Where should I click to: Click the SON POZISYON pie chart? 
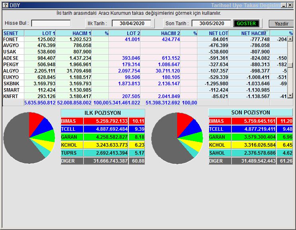pos(177,138)
